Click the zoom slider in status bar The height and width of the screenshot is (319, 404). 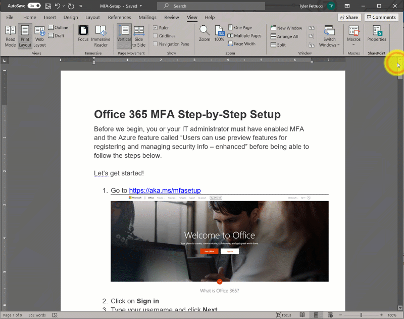click(361, 315)
